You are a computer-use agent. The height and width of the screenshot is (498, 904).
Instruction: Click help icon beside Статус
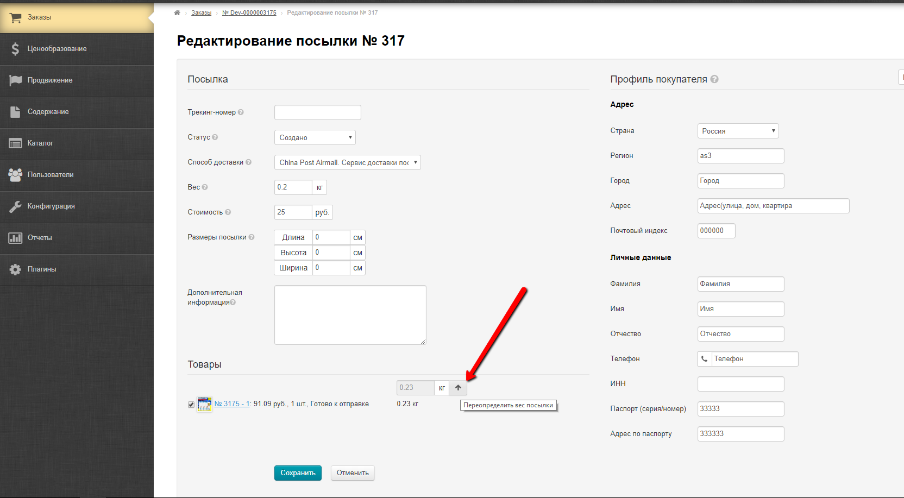click(215, 137)
